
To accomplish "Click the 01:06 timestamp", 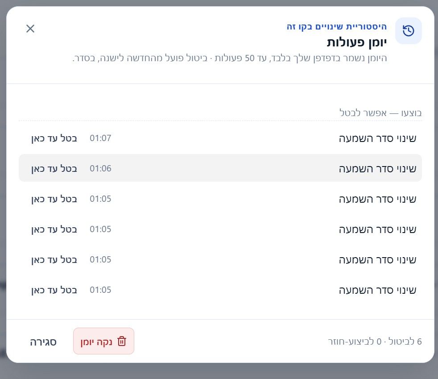I will [100, 168].
